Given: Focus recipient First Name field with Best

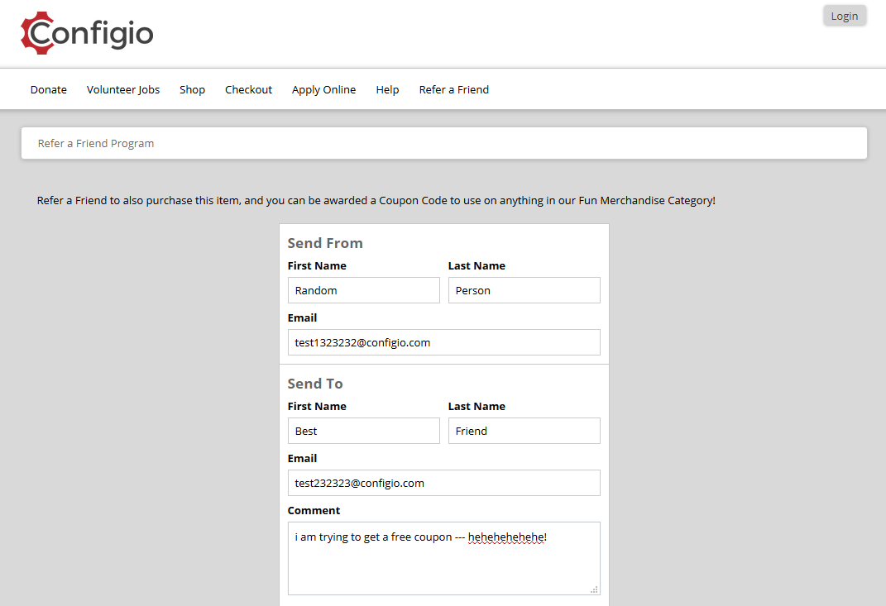Looking at the screenshot, I should point(364,431).
